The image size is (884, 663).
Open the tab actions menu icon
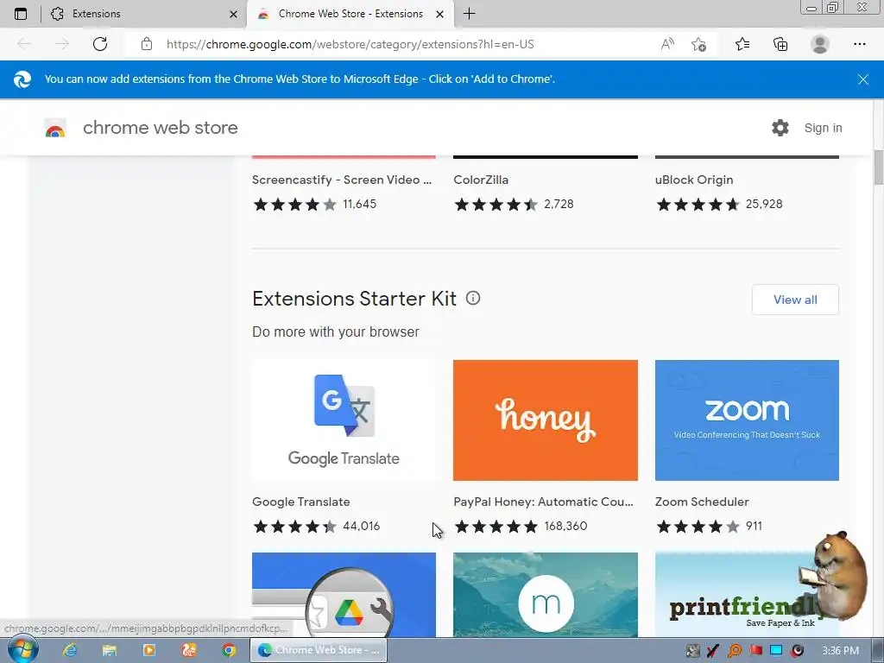21,14
